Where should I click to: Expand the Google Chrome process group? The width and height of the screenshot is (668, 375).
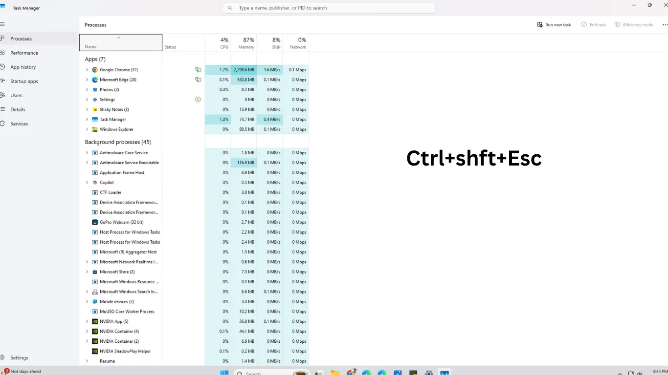click(x=87, y=70)
